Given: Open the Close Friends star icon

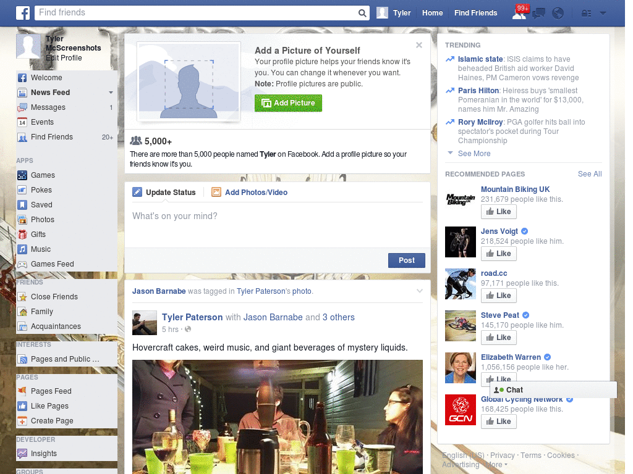Looking at the screenshot, I should tap(22, 297).
